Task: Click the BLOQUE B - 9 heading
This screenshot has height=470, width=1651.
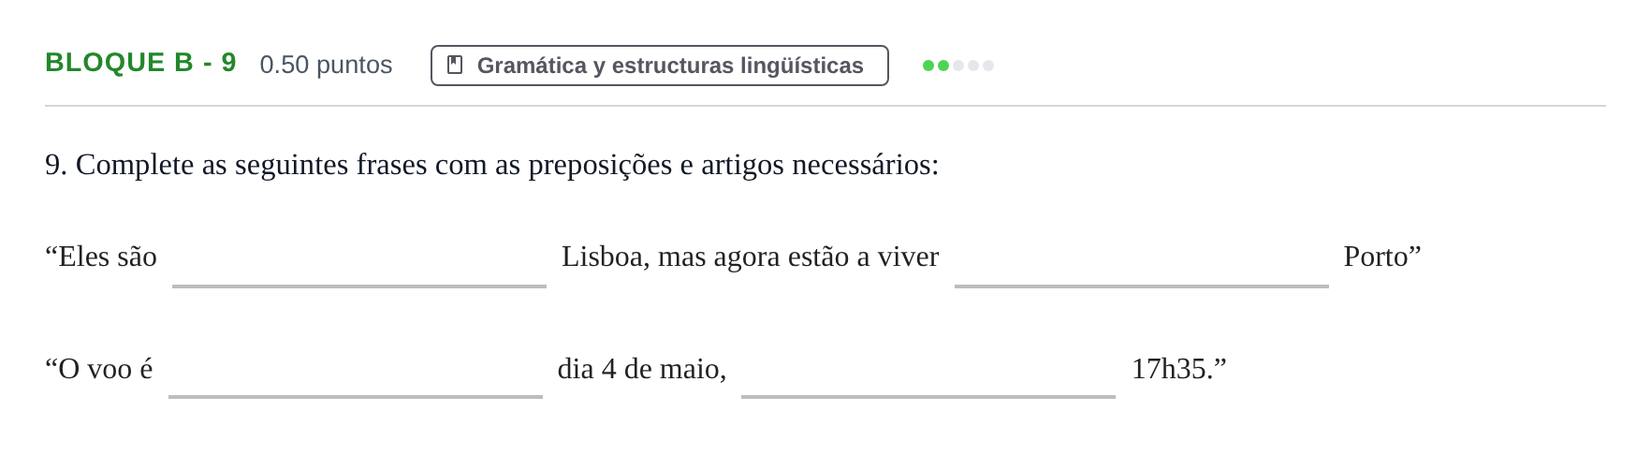Action: pos(140,63)
